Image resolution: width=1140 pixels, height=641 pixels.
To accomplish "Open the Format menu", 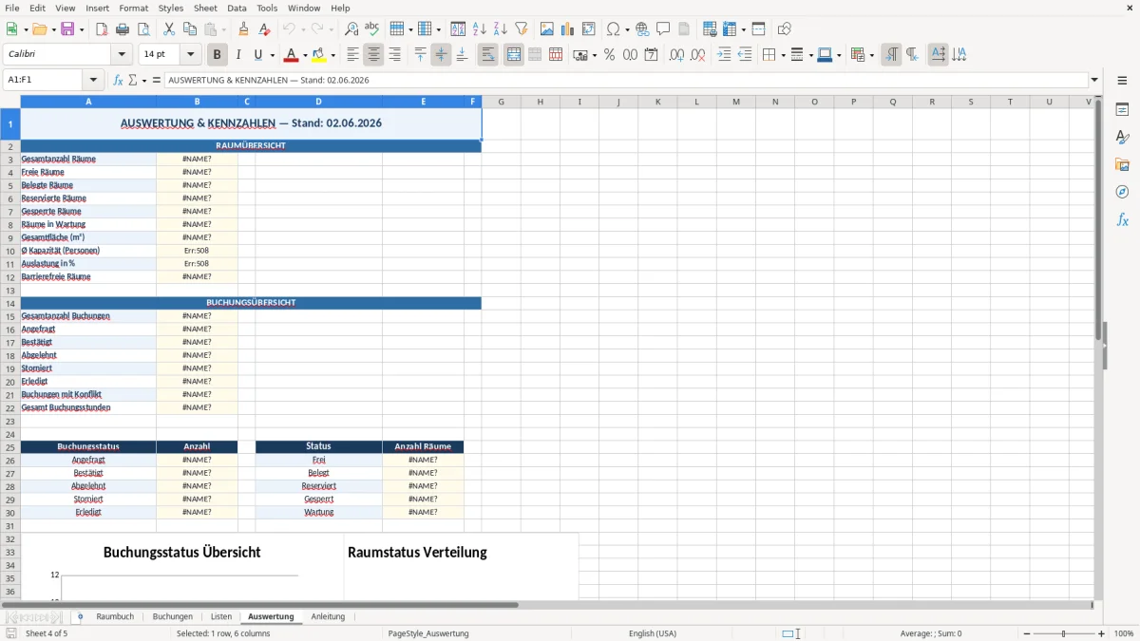I will pyautogui.click(x=133, y=8).
